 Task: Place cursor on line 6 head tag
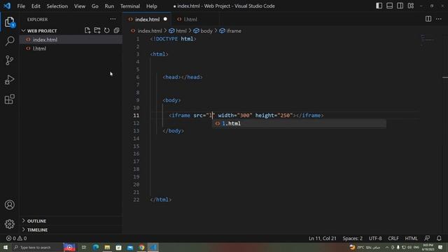pos(182,77)
